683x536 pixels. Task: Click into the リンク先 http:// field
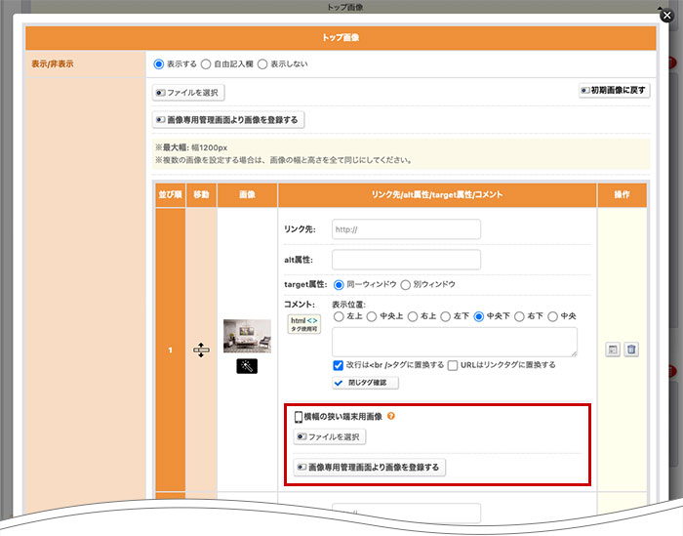[406, 229]
